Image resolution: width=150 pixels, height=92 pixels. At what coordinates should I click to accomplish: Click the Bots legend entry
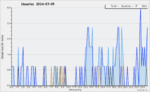tap(142, 6)
